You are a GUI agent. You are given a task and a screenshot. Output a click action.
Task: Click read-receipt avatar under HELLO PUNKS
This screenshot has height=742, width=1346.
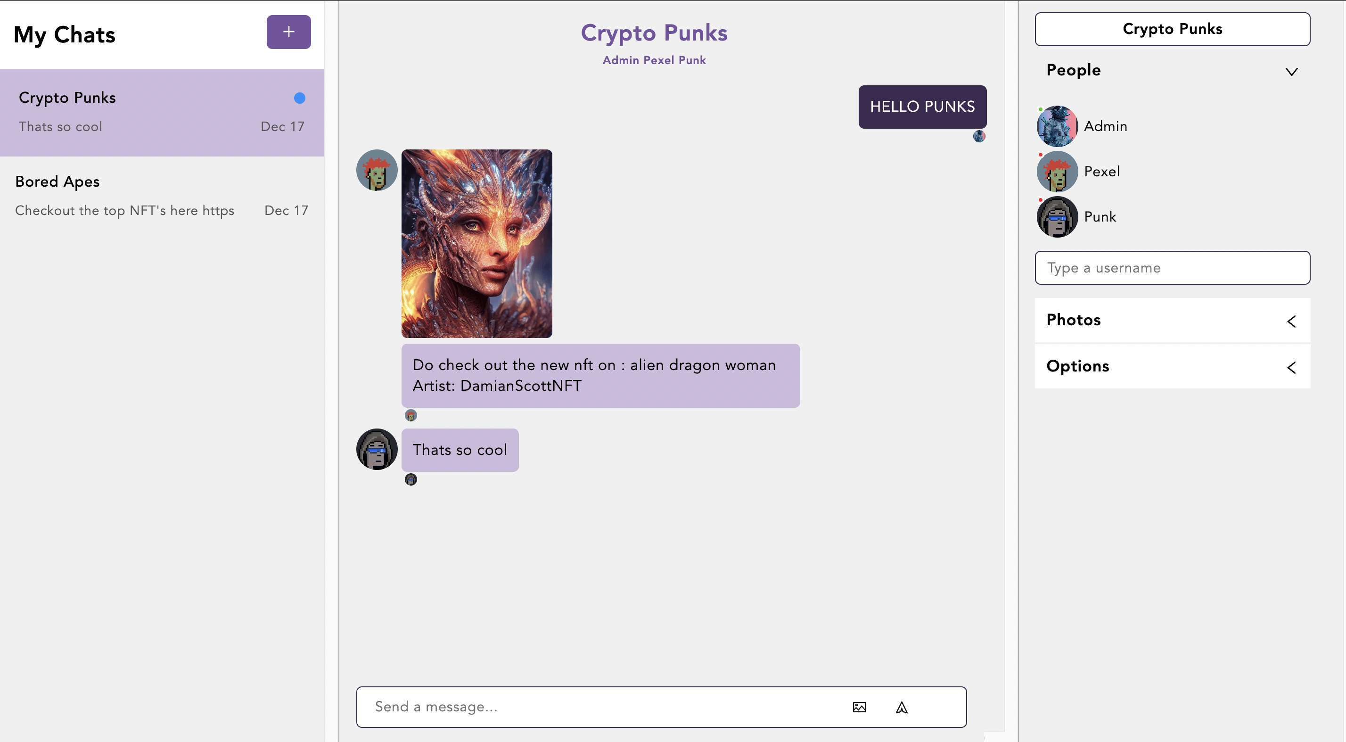coord(979,136)
